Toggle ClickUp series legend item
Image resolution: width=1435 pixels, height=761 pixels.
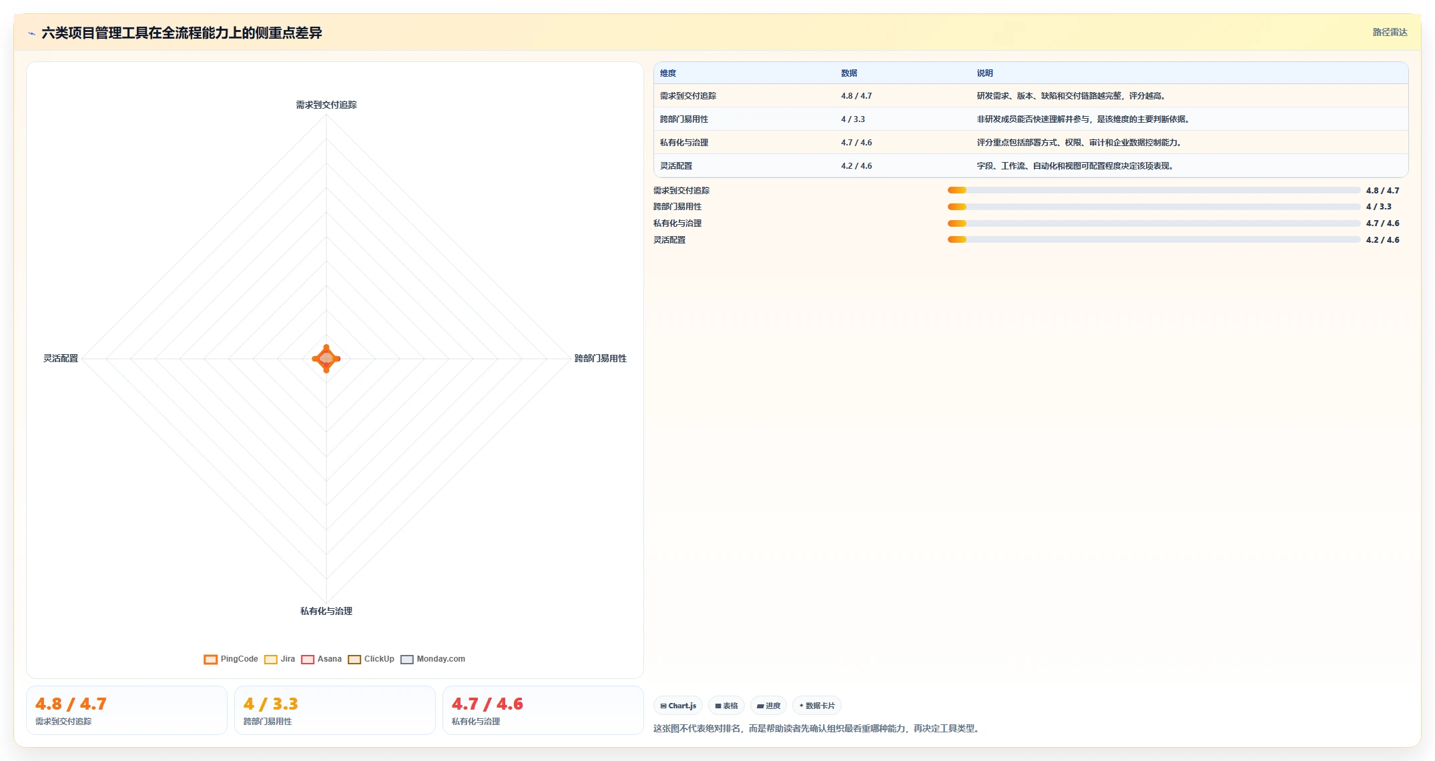coord(371,659)
